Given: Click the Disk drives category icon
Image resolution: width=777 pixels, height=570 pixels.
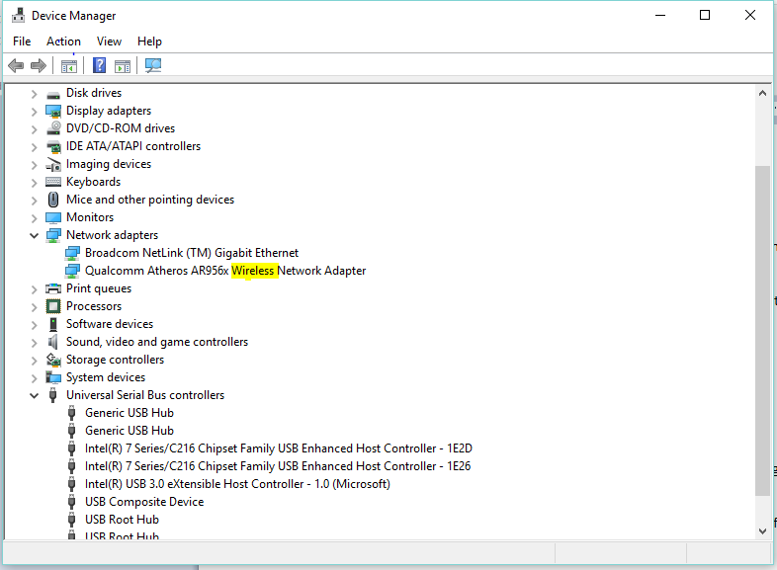Looking at the screenshot, I should [53, 94].
